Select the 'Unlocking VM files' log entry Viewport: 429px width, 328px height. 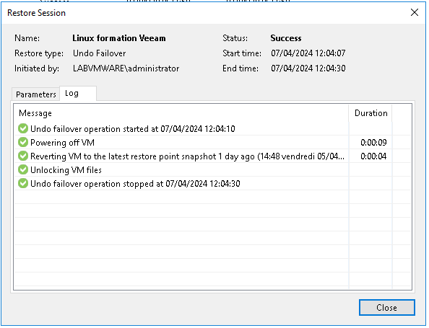pos(212,169)
